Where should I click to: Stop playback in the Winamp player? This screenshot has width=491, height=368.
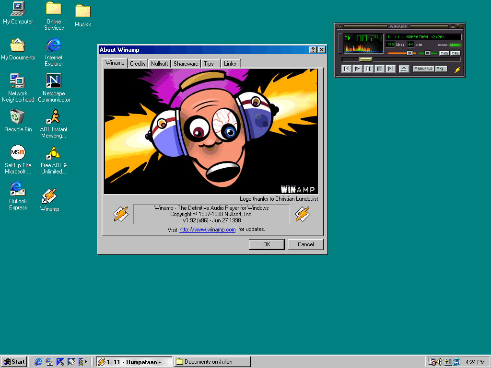coord(380,69)
